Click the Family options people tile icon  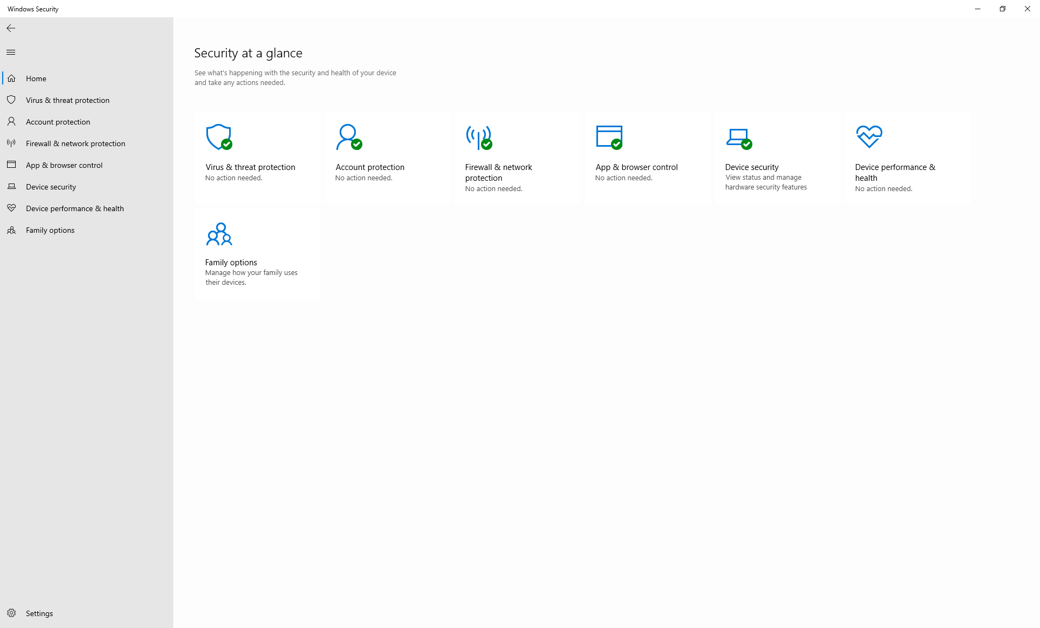(x=219, y=234)
